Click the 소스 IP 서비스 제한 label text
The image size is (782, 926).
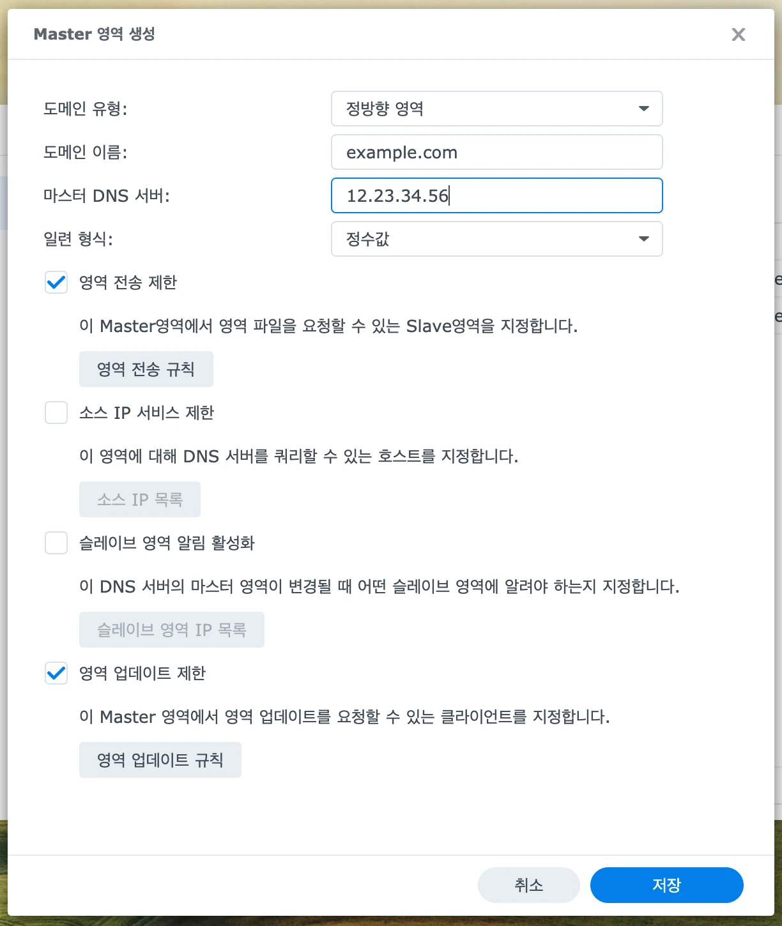[146, 413]
